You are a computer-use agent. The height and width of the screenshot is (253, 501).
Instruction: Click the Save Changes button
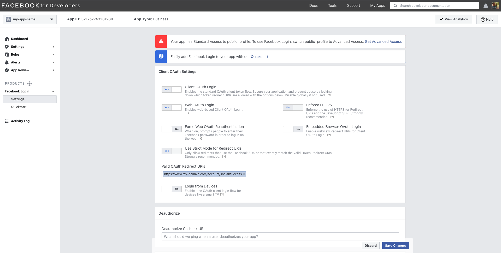point(396,246)
